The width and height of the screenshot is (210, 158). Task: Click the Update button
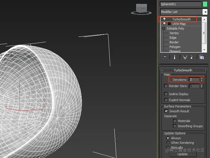point(183,154)
